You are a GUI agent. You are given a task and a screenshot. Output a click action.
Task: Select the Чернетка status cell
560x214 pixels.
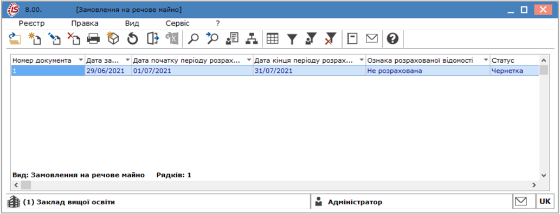tap(514, 70)
